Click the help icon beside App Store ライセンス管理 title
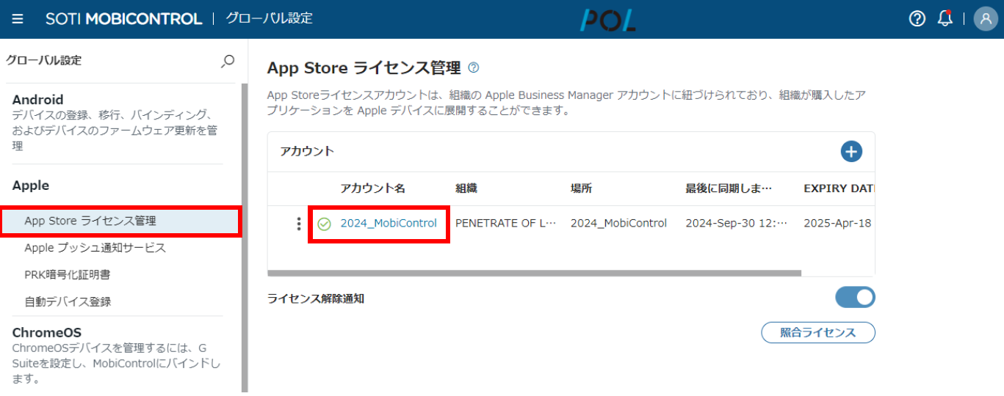Screen dimensions: 1004x396 [474, 68]
